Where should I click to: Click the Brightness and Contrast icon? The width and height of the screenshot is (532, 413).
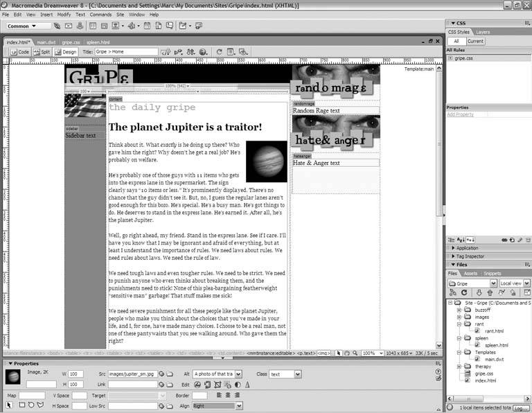tap(237, 384)
